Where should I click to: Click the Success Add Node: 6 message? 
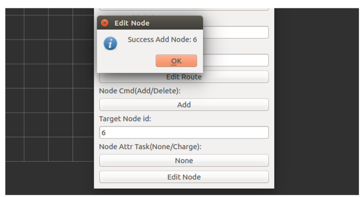pos(162,40)
